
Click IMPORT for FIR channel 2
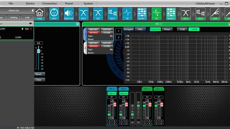click(93, 43)
